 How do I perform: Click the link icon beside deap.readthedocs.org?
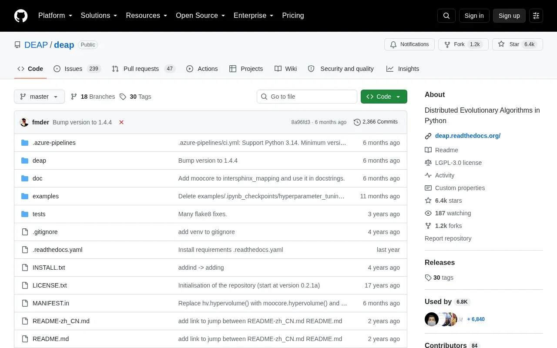point(428,136)
